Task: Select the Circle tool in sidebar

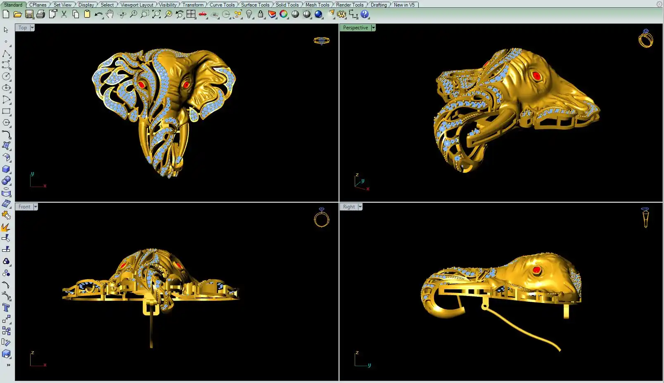Action: [6, 76]
